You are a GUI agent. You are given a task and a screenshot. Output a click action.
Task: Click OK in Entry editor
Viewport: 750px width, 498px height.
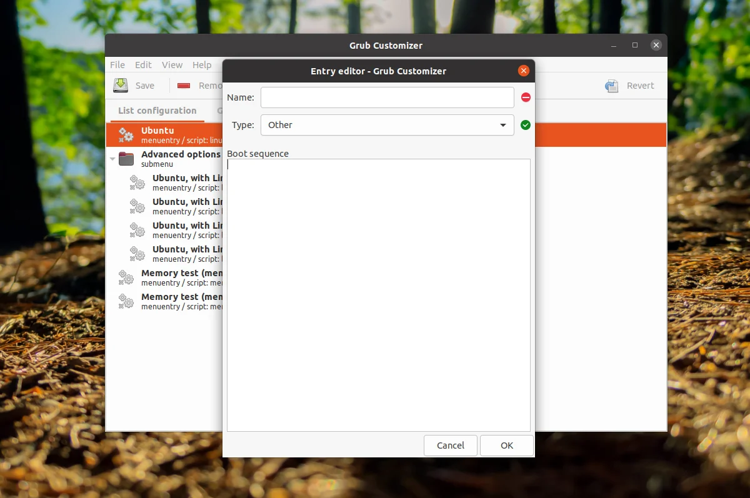507,446
